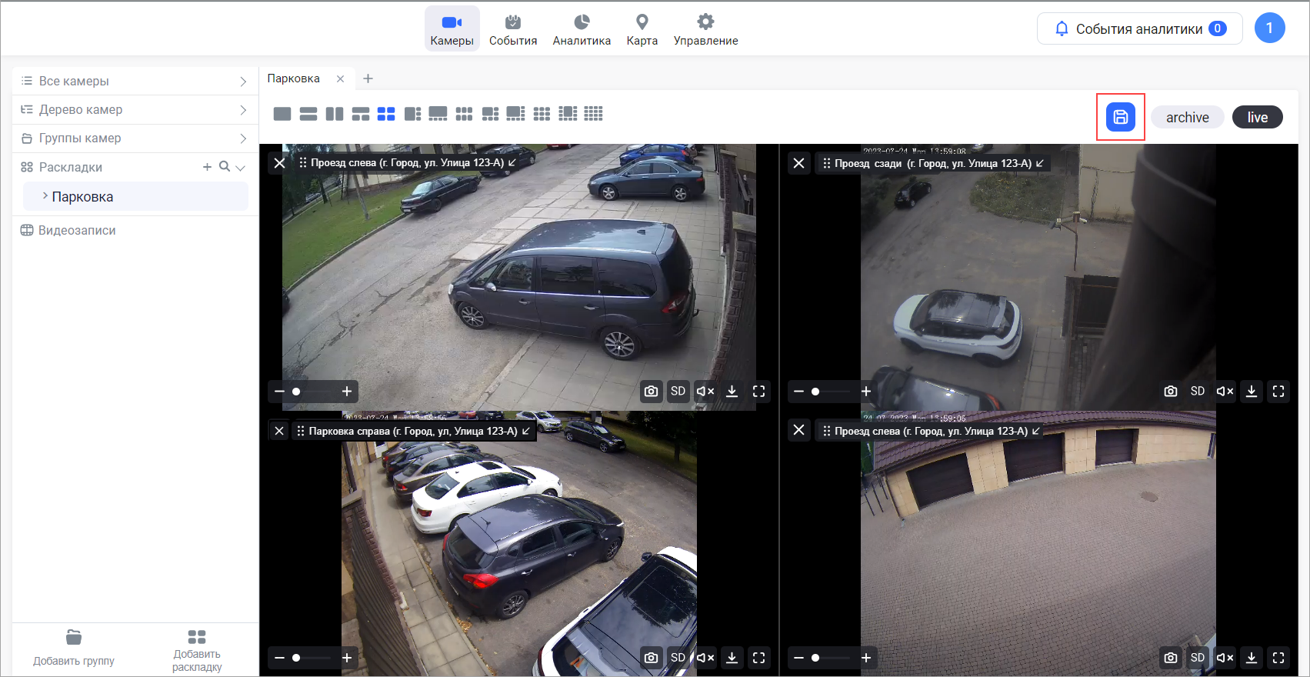Open the Аналитика tab
Image resolution: width=1310 pixels, height=677 pixels.
coord(582,29)
